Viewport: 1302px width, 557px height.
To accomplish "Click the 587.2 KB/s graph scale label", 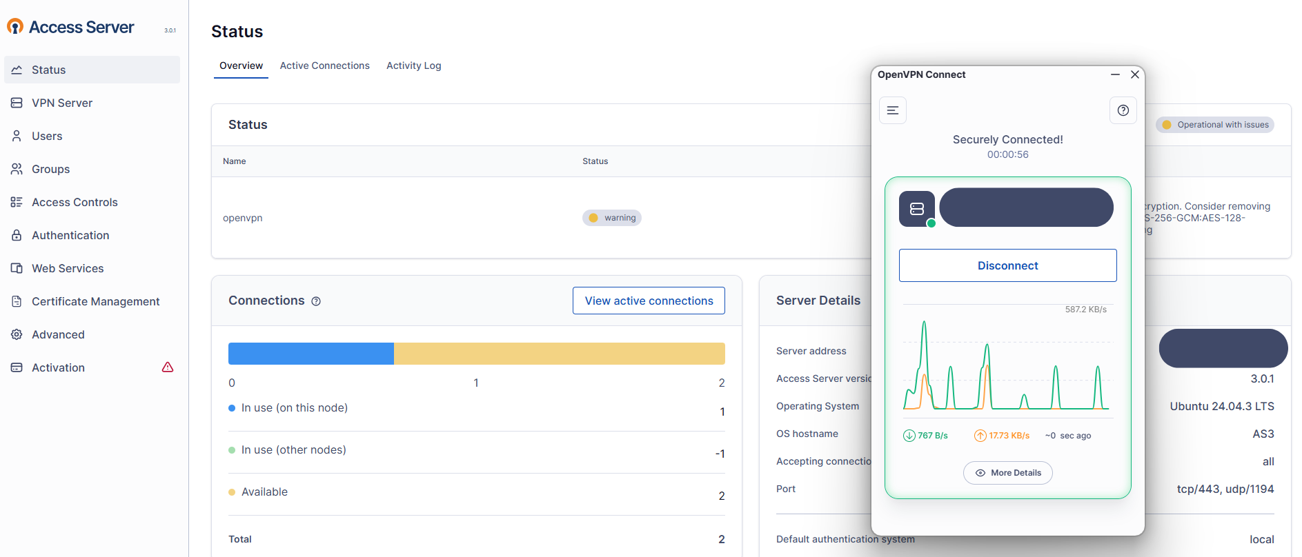I will click(x=1085, y=310).
